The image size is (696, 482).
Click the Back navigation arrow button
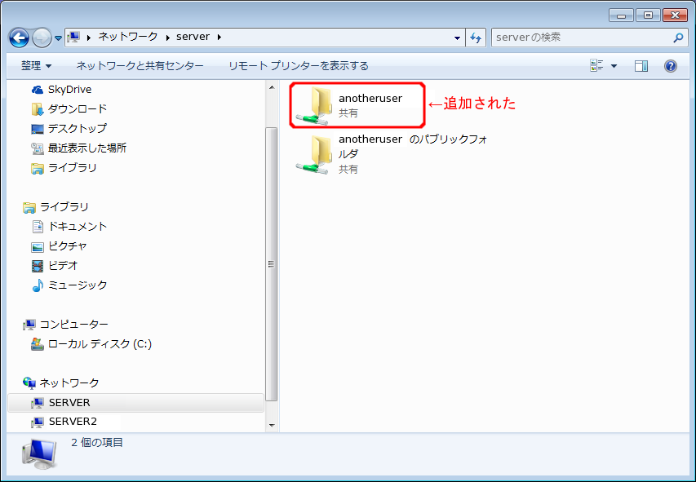pos(19,38)
